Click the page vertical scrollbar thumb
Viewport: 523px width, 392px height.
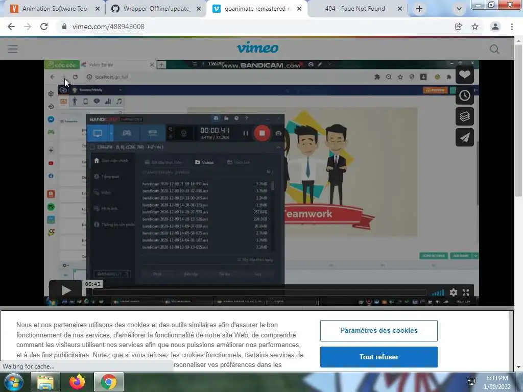(x=518, y=120)
